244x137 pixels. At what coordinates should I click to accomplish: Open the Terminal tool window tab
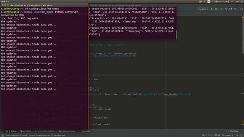pyautogui.click(x=84, y=131)
